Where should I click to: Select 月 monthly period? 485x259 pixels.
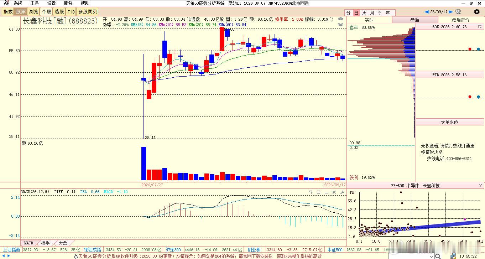click(372, 13)
